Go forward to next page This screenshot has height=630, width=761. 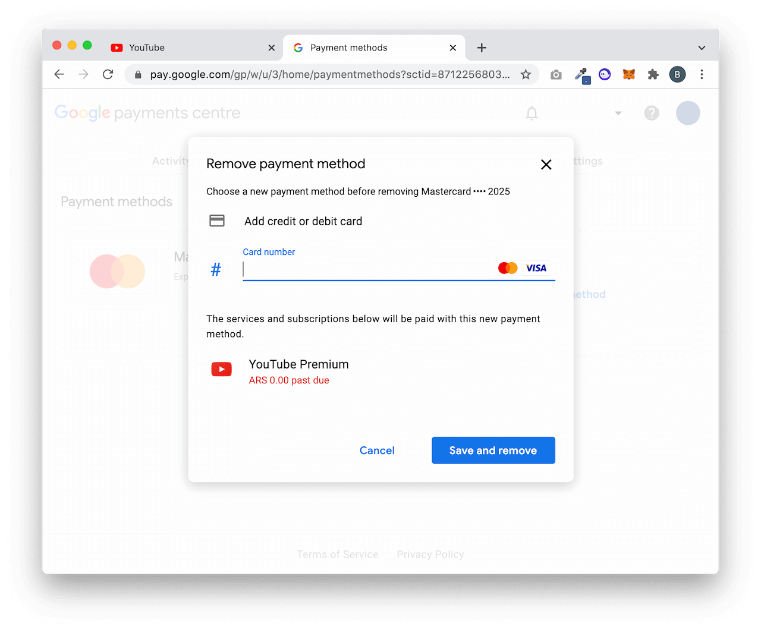pos(83,74)
